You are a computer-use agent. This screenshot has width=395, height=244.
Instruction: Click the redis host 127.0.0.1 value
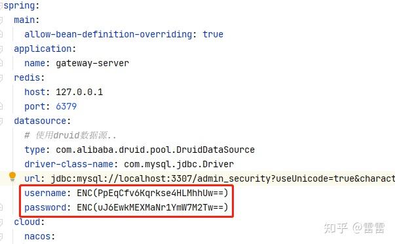pyautogui.click(x=79, y=92)
